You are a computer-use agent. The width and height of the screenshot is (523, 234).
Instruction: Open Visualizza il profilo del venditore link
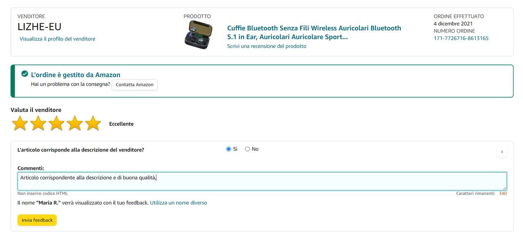click(57, 39)
